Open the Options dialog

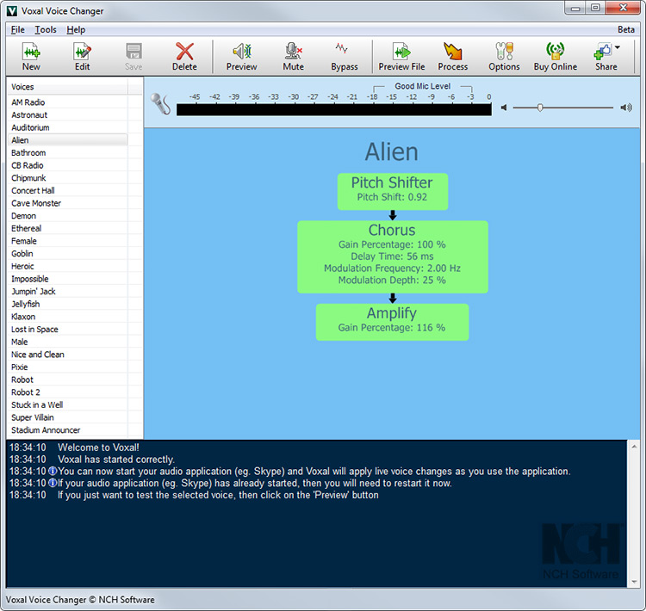tap(504, 57)
